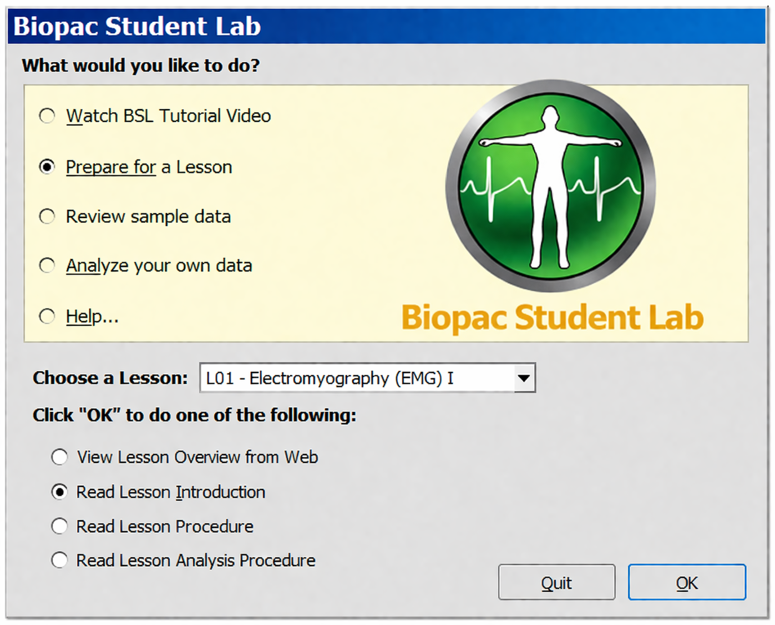Click Quit to exit the dialog

click(x=556, y=582)
